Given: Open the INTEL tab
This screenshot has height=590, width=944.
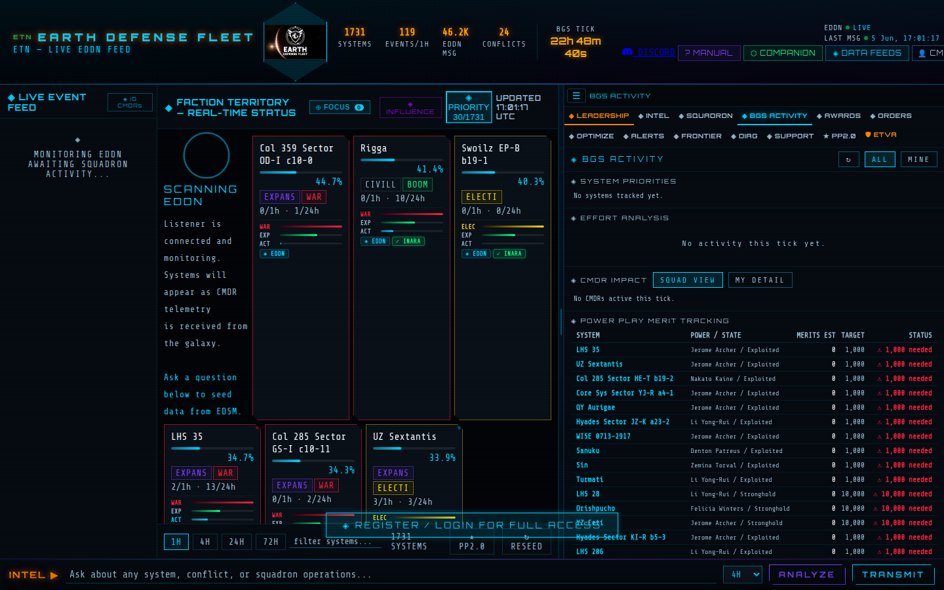Looking at the screenshot, I should tap(654, 116).
